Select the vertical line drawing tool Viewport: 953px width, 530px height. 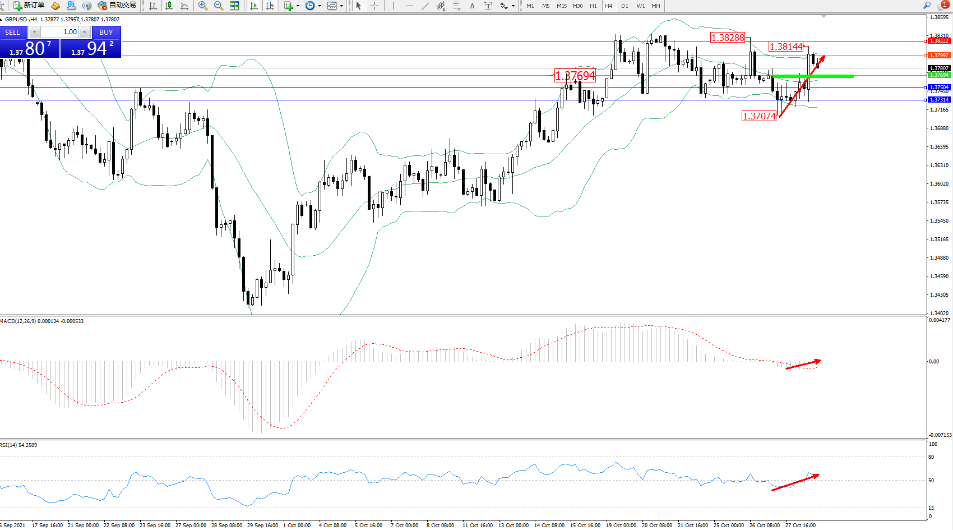394,6
